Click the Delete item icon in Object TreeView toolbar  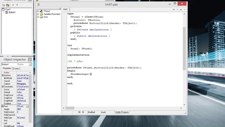tap(8, 5)
